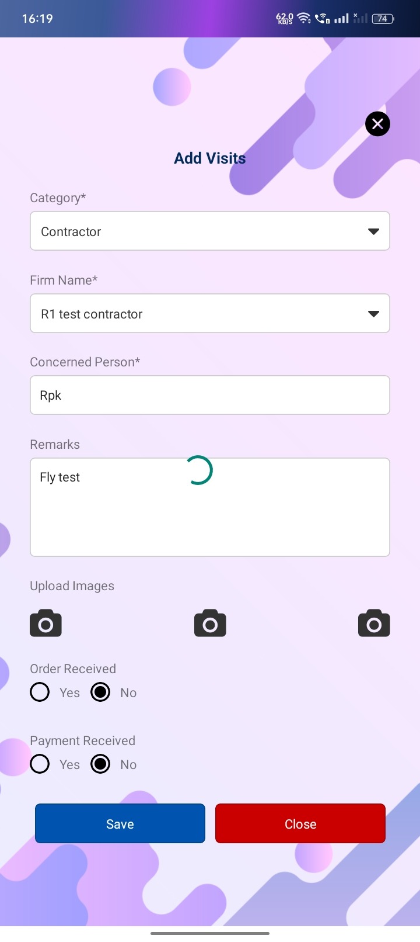Open the Category dropdown

coord(209,231)
